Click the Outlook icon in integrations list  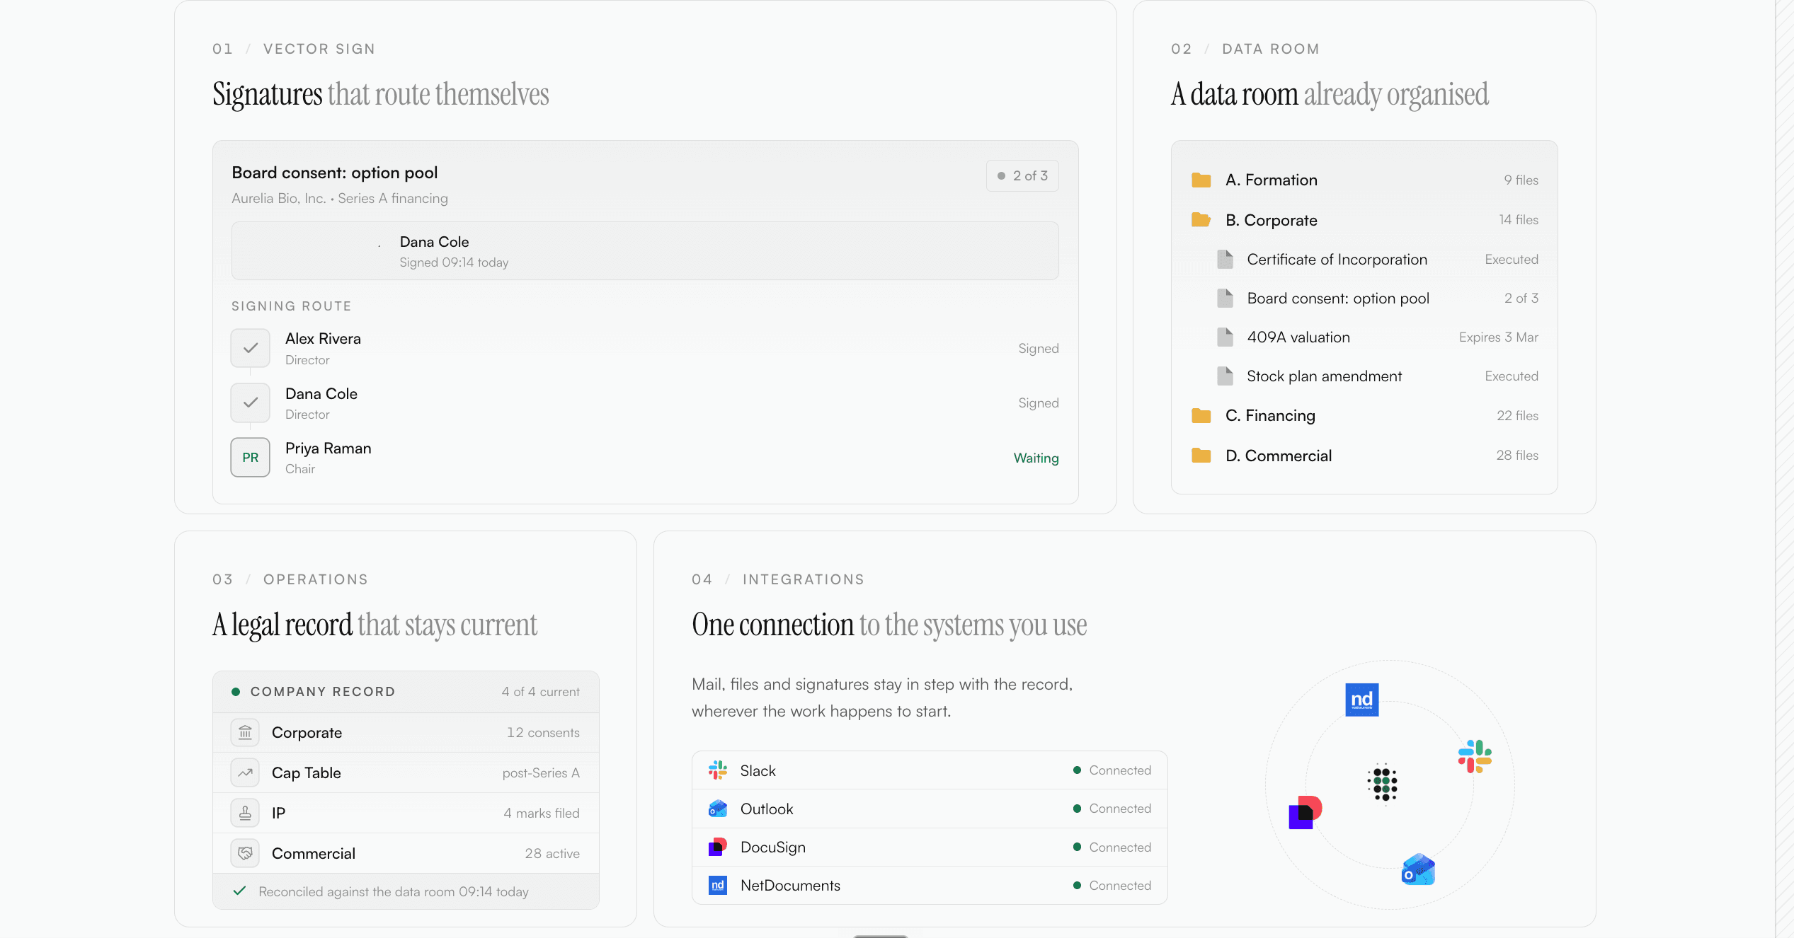pyautogui.click(x=718, y=809)
